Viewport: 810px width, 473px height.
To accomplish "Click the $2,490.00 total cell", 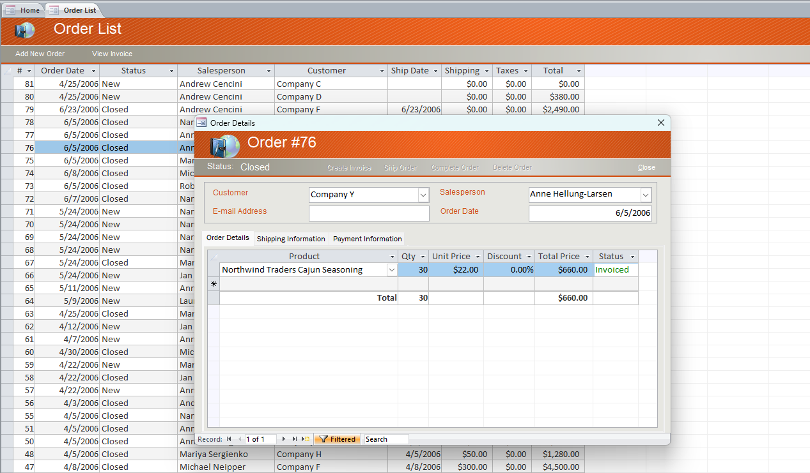I will click(x=558, y=109).
